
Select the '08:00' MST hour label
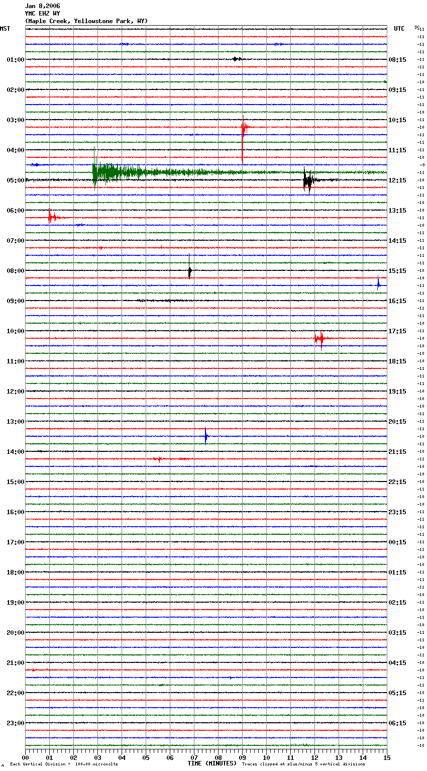(x=16, y=271)
